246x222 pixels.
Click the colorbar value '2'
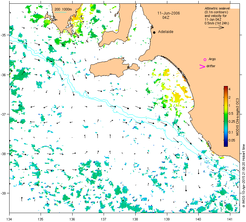point(229,97)
